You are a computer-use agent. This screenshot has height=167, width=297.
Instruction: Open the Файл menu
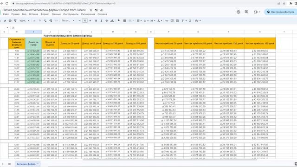point(6,14)
